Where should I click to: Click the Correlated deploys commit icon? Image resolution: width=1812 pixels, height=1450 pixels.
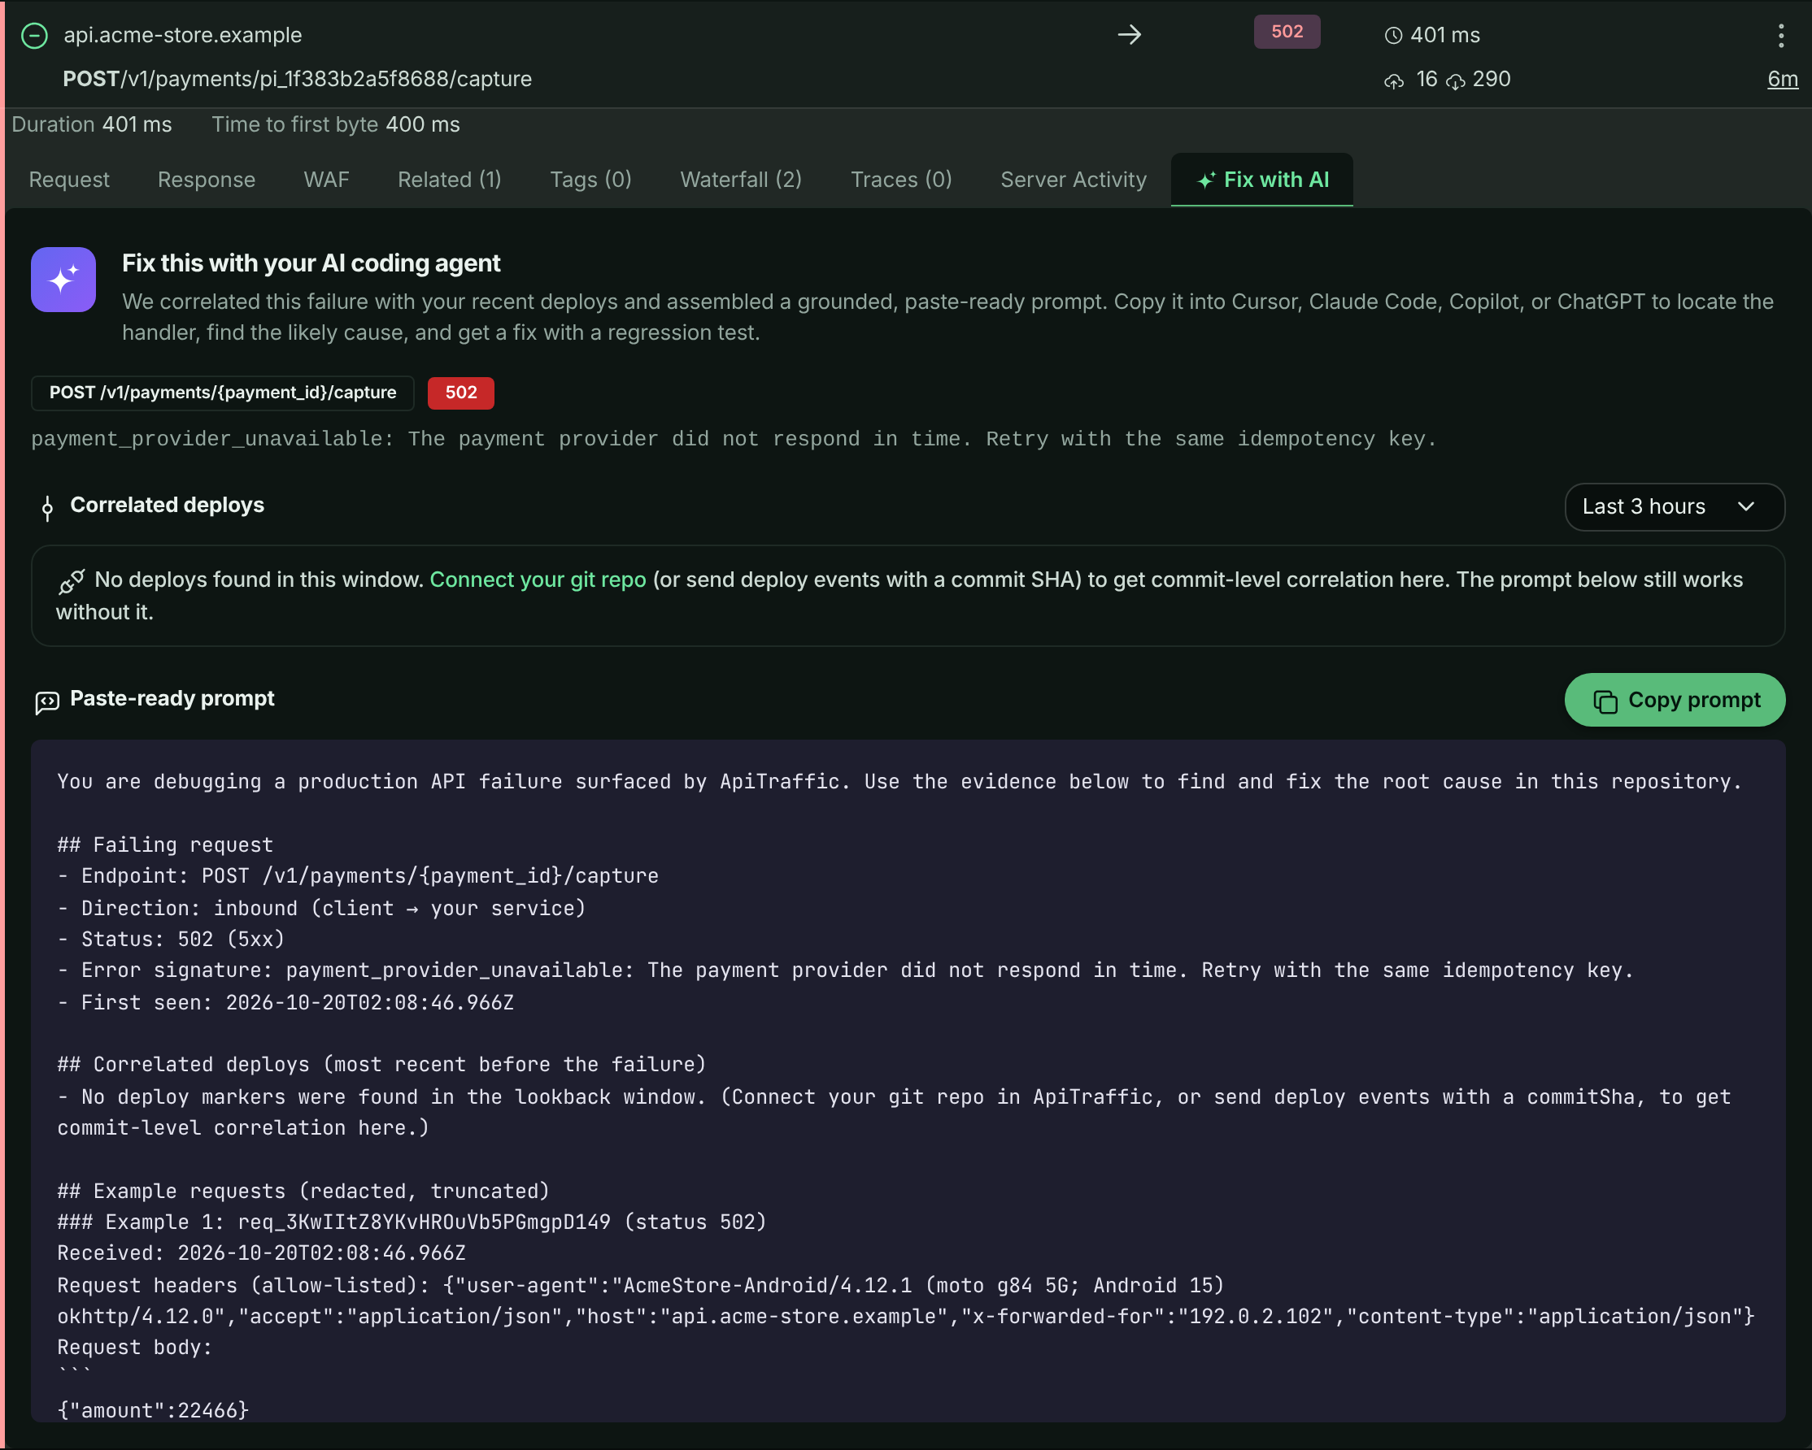pyautogui.click(x=47, y=507)
